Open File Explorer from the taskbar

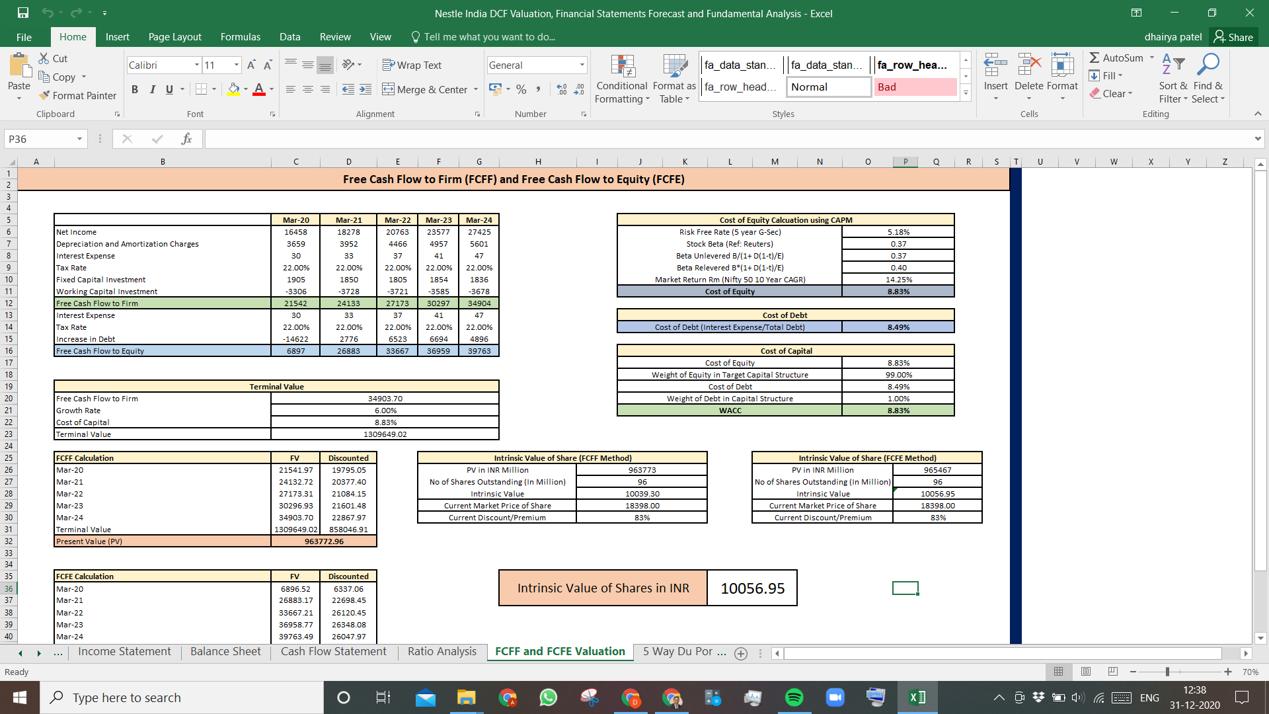point(466,697)
